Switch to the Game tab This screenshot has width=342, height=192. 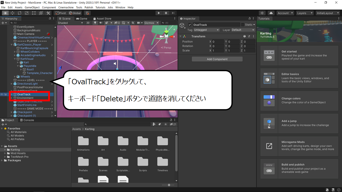pos(81,19)
